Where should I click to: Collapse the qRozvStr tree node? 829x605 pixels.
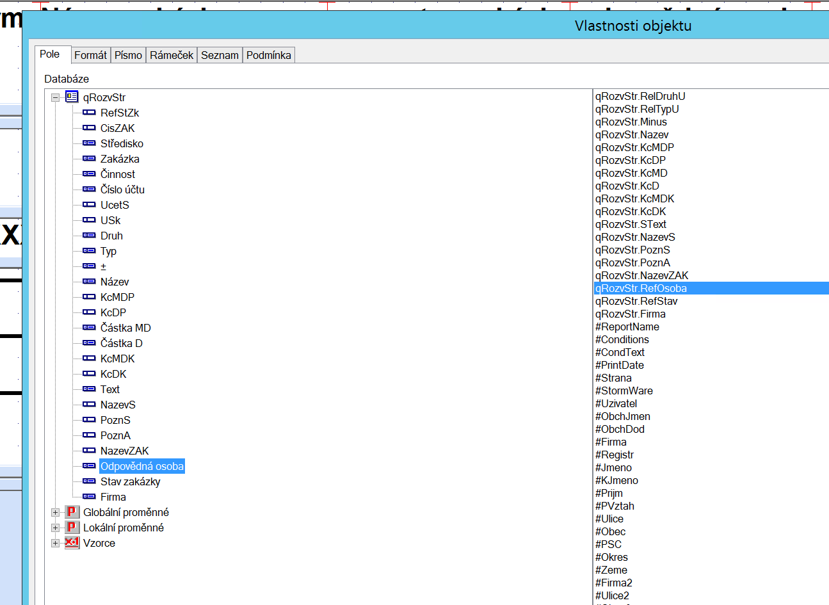point(55,98)
